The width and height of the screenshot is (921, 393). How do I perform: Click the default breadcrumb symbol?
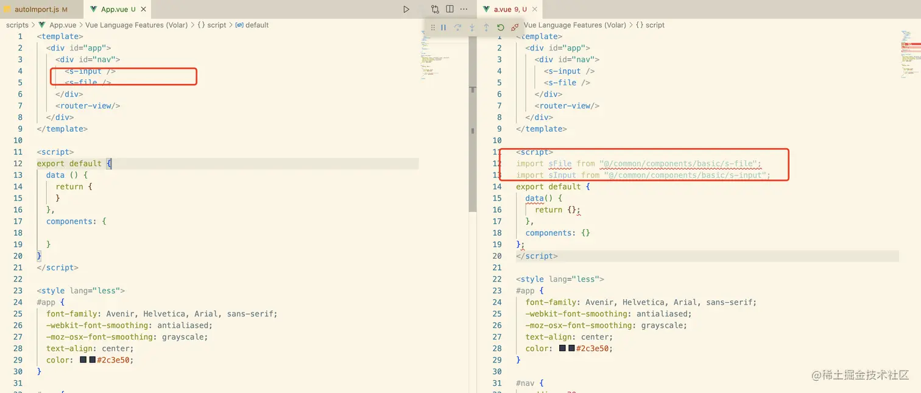[252, 25]
